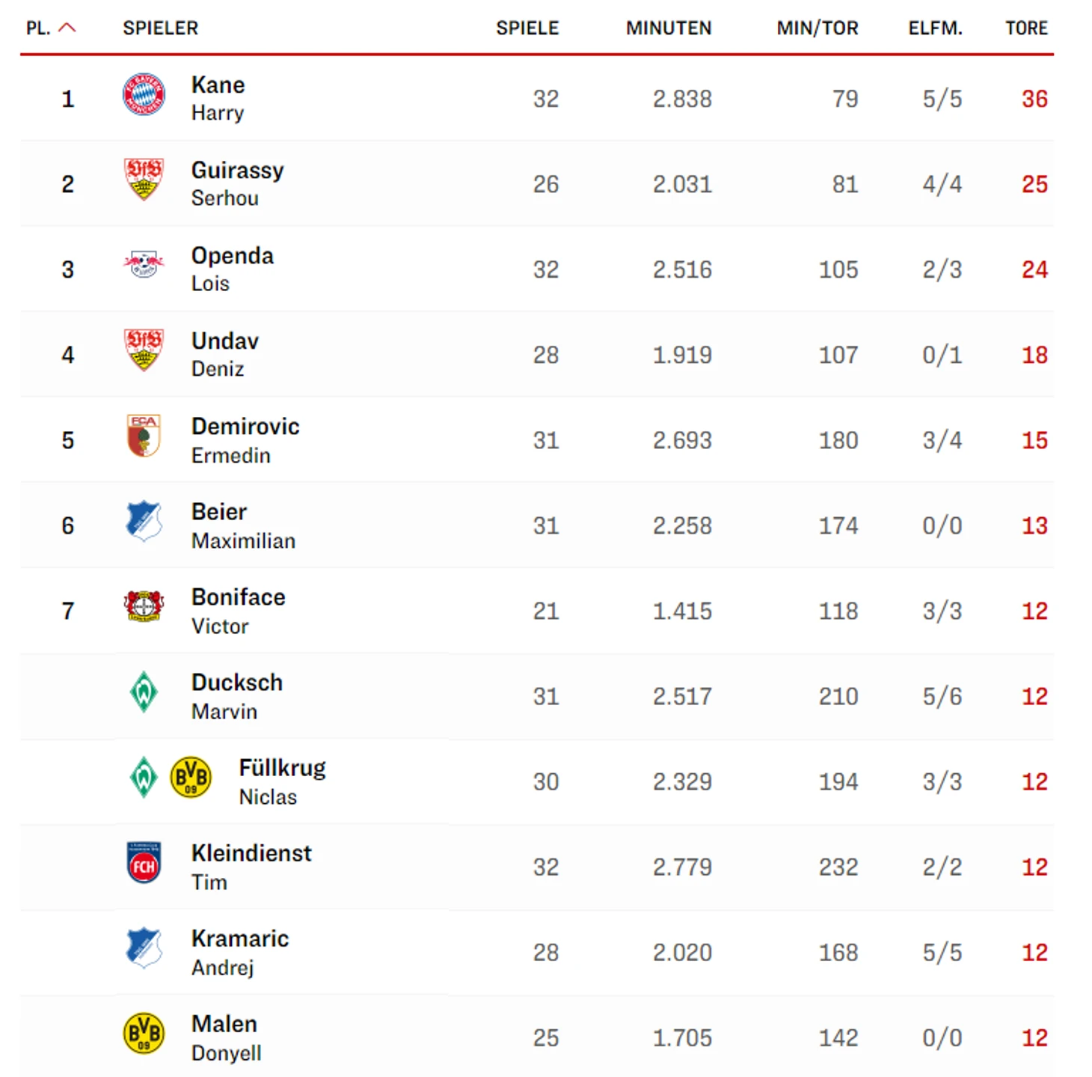Sort table by the TORE column
1092x1077 pixels.
[x=1026, y=28]
